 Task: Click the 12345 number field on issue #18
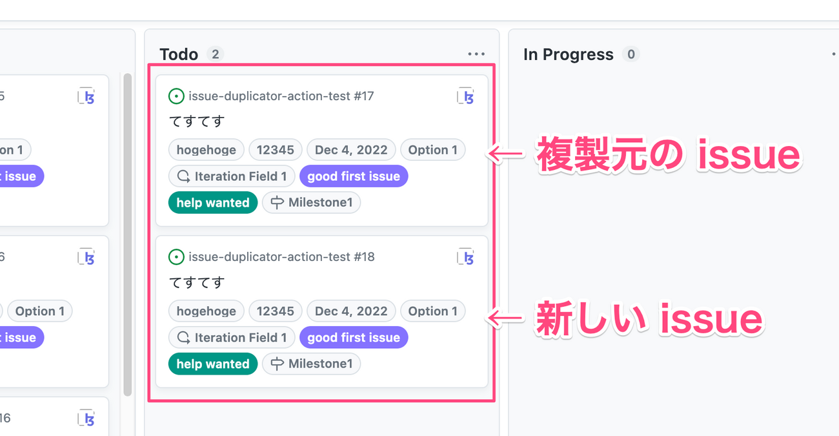[276, 311]
